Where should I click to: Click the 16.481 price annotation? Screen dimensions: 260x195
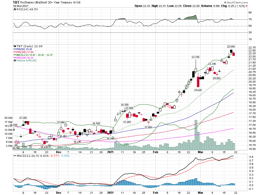[63, 136]
